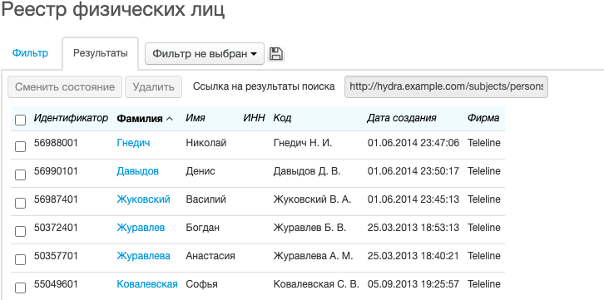Tick the checkbox for Журавлева Анастасия
Image resolution: width=604 pixels, height=300 pixels.
pos(20,259)
